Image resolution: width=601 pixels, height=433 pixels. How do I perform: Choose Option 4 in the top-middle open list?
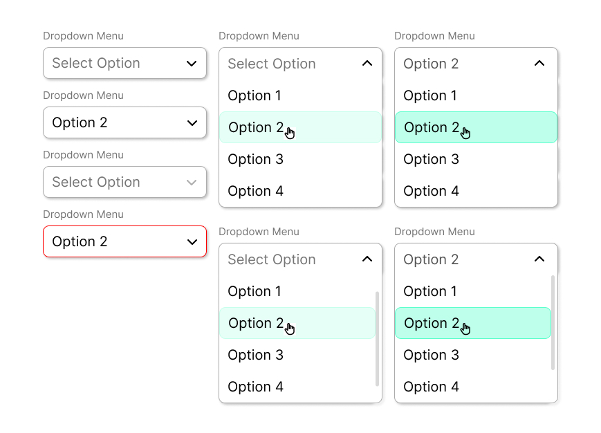tap(300, 191)
